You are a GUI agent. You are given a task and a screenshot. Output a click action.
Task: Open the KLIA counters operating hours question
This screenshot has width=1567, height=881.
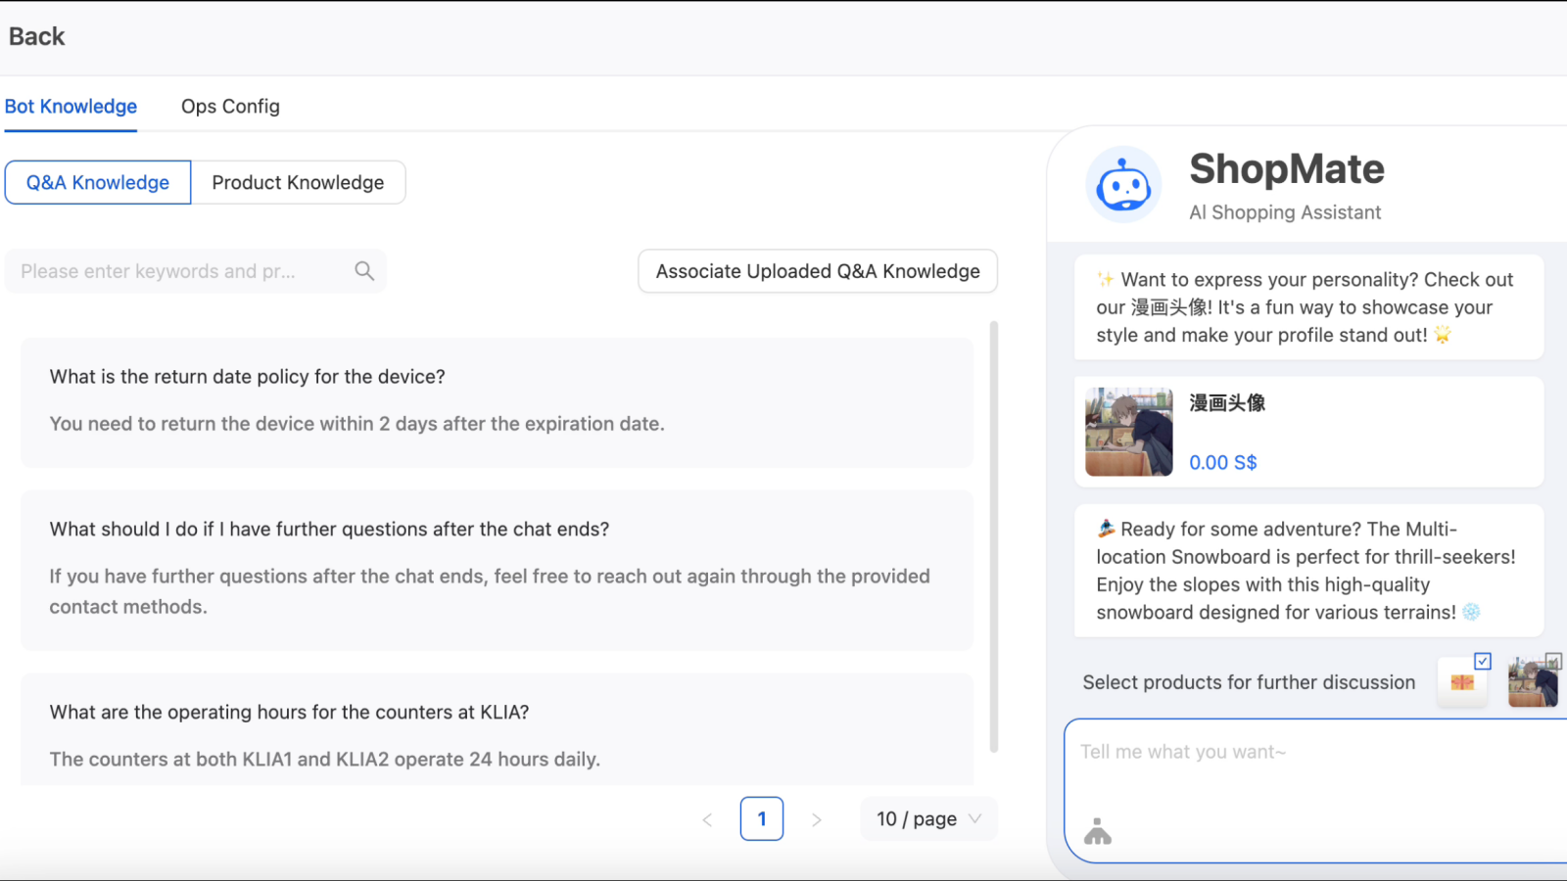point(289,713)
